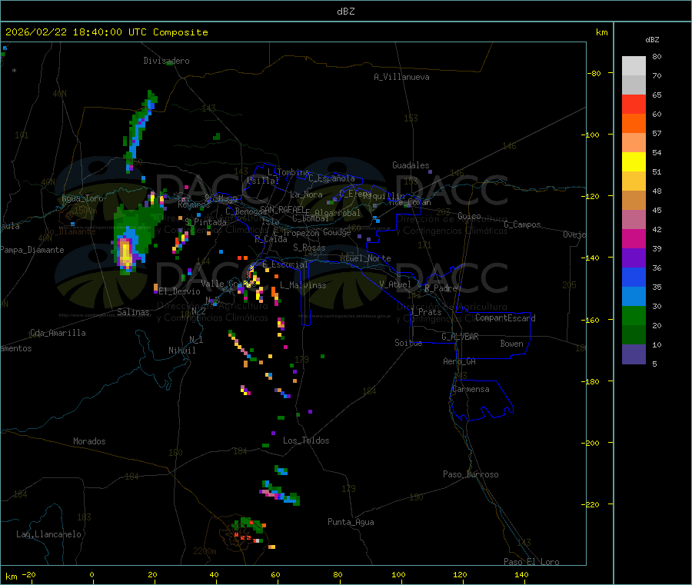Select the light blue 30-35 dBZ legend swatch
692x585 pixels.
634,297
